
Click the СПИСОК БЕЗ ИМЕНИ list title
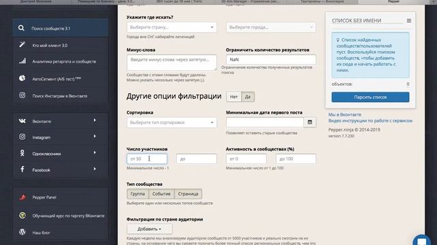pos(356,20)
